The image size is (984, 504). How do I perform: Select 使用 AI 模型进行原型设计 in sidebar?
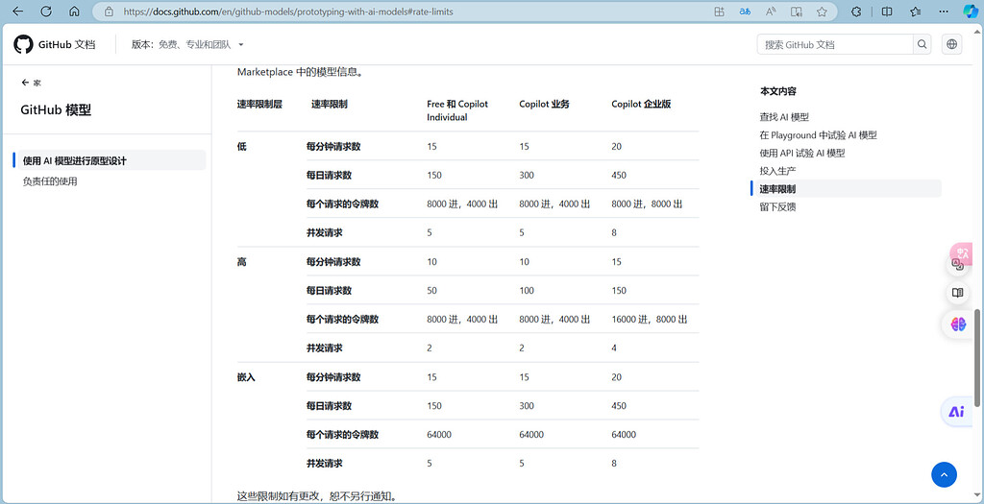tap(110, 160)
